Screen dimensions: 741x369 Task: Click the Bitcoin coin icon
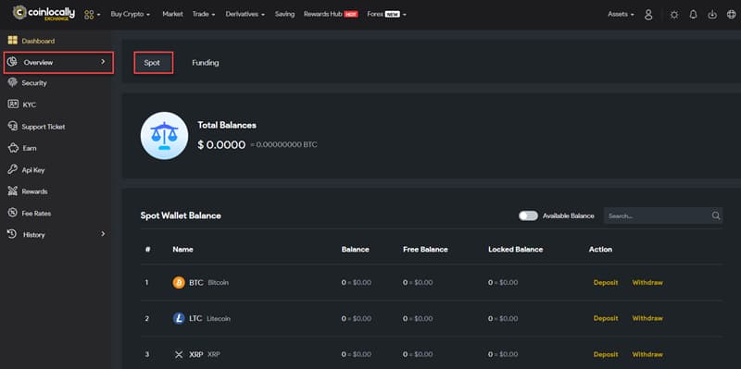pyautogui.click(x=179, y=283)
